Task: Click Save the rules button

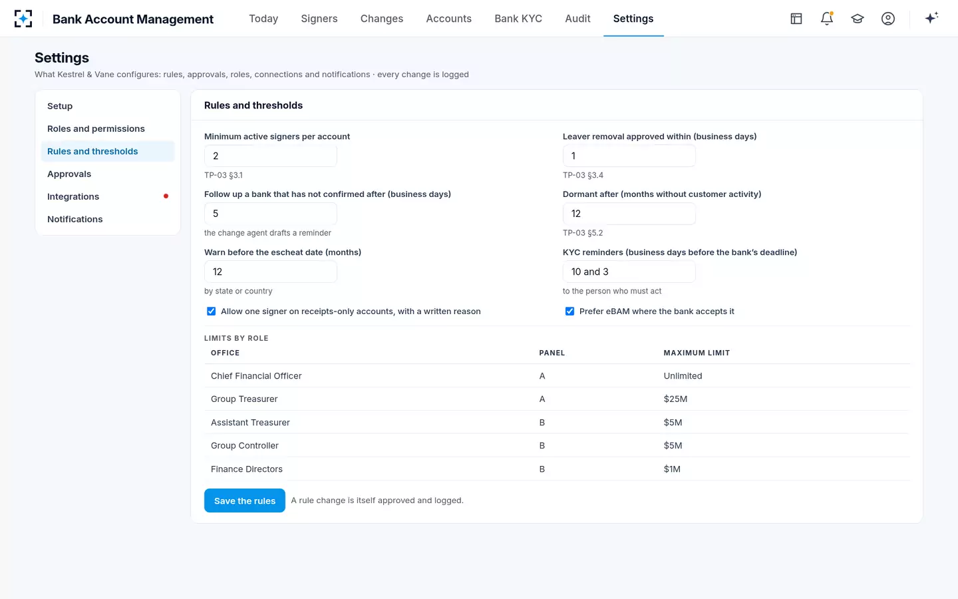Action: point(245,500)
